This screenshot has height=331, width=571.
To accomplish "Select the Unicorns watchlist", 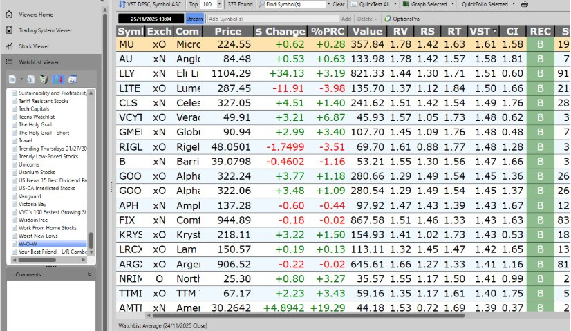I will 29,164.
